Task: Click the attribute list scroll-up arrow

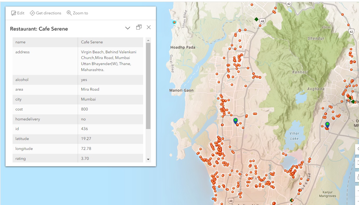Action: 148,40
